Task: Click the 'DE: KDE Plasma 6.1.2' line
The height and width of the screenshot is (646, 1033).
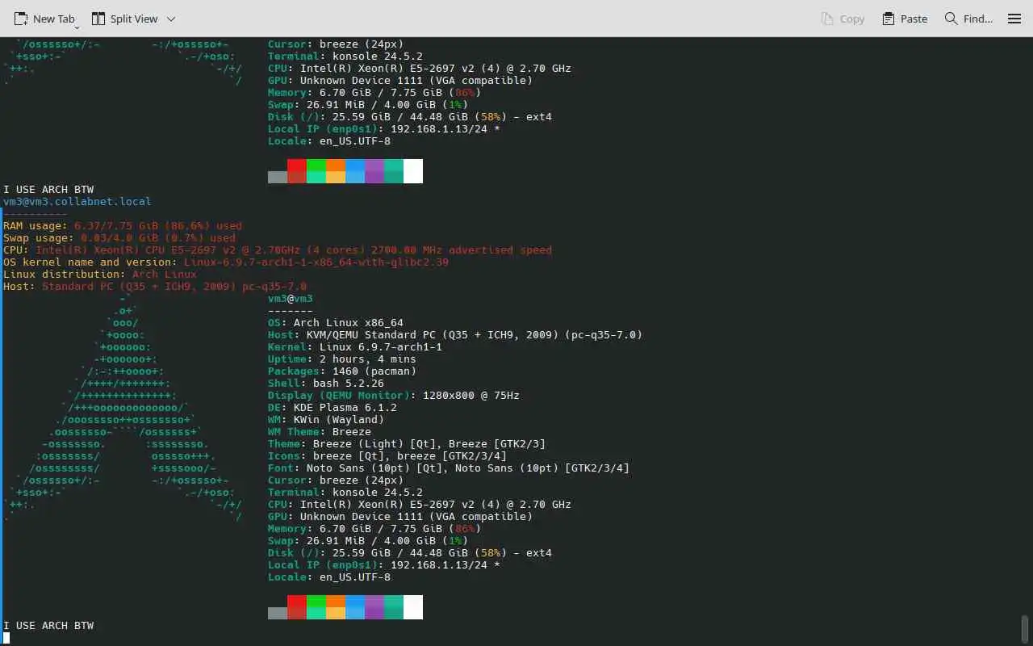Action: click(x=332, y=408)
